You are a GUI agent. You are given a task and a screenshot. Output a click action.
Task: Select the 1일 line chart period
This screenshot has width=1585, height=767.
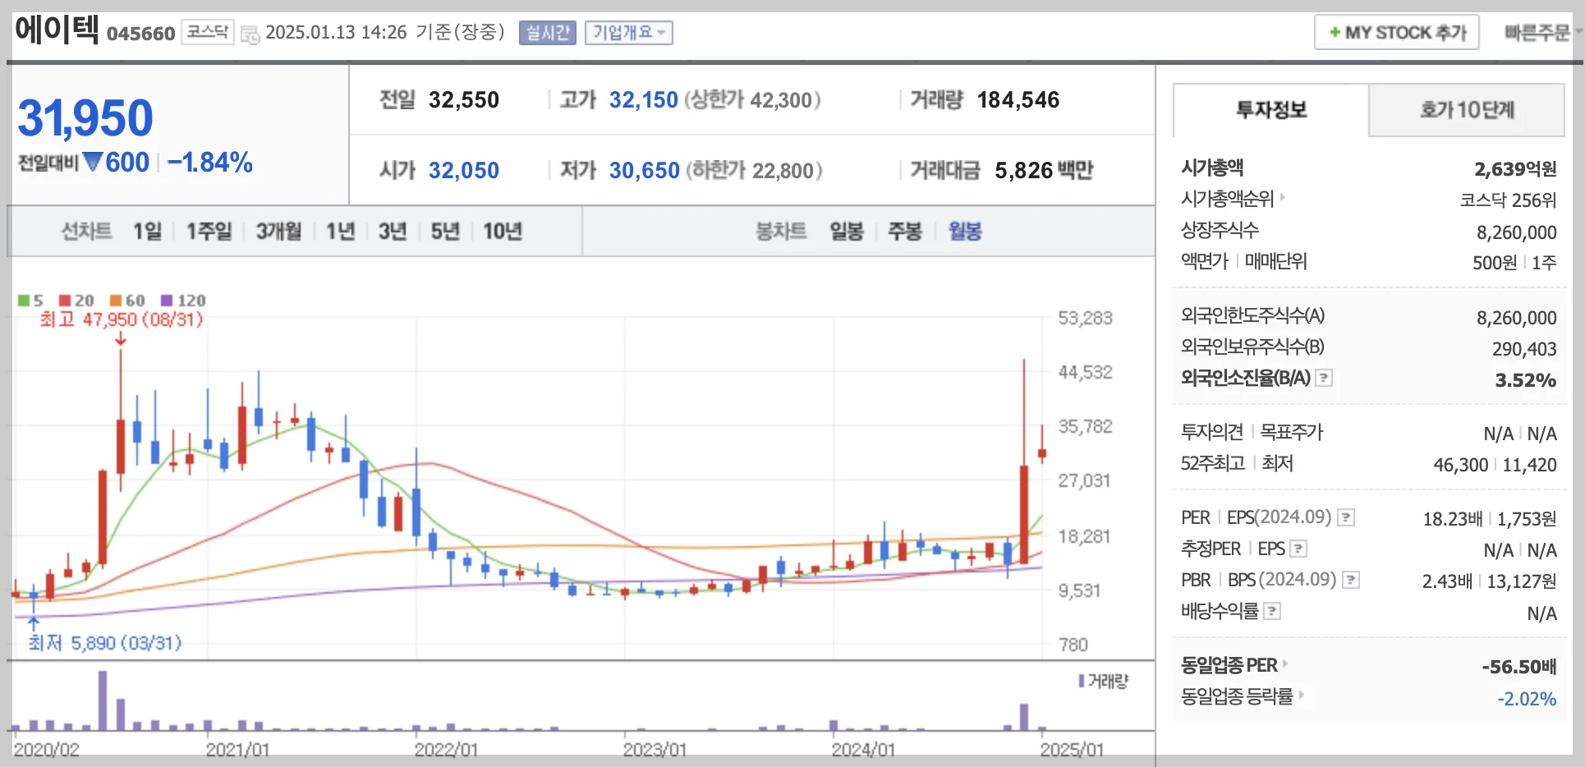pos(148,232)
